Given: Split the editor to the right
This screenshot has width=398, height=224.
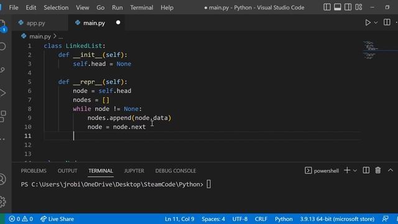Looking at the screenshot, I should 387,22.
